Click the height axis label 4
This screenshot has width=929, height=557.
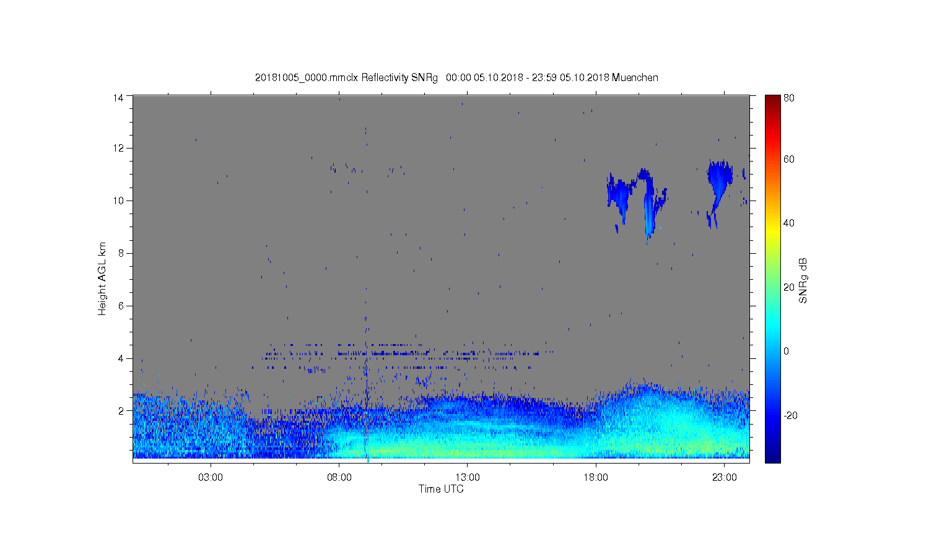pos(121,358)
